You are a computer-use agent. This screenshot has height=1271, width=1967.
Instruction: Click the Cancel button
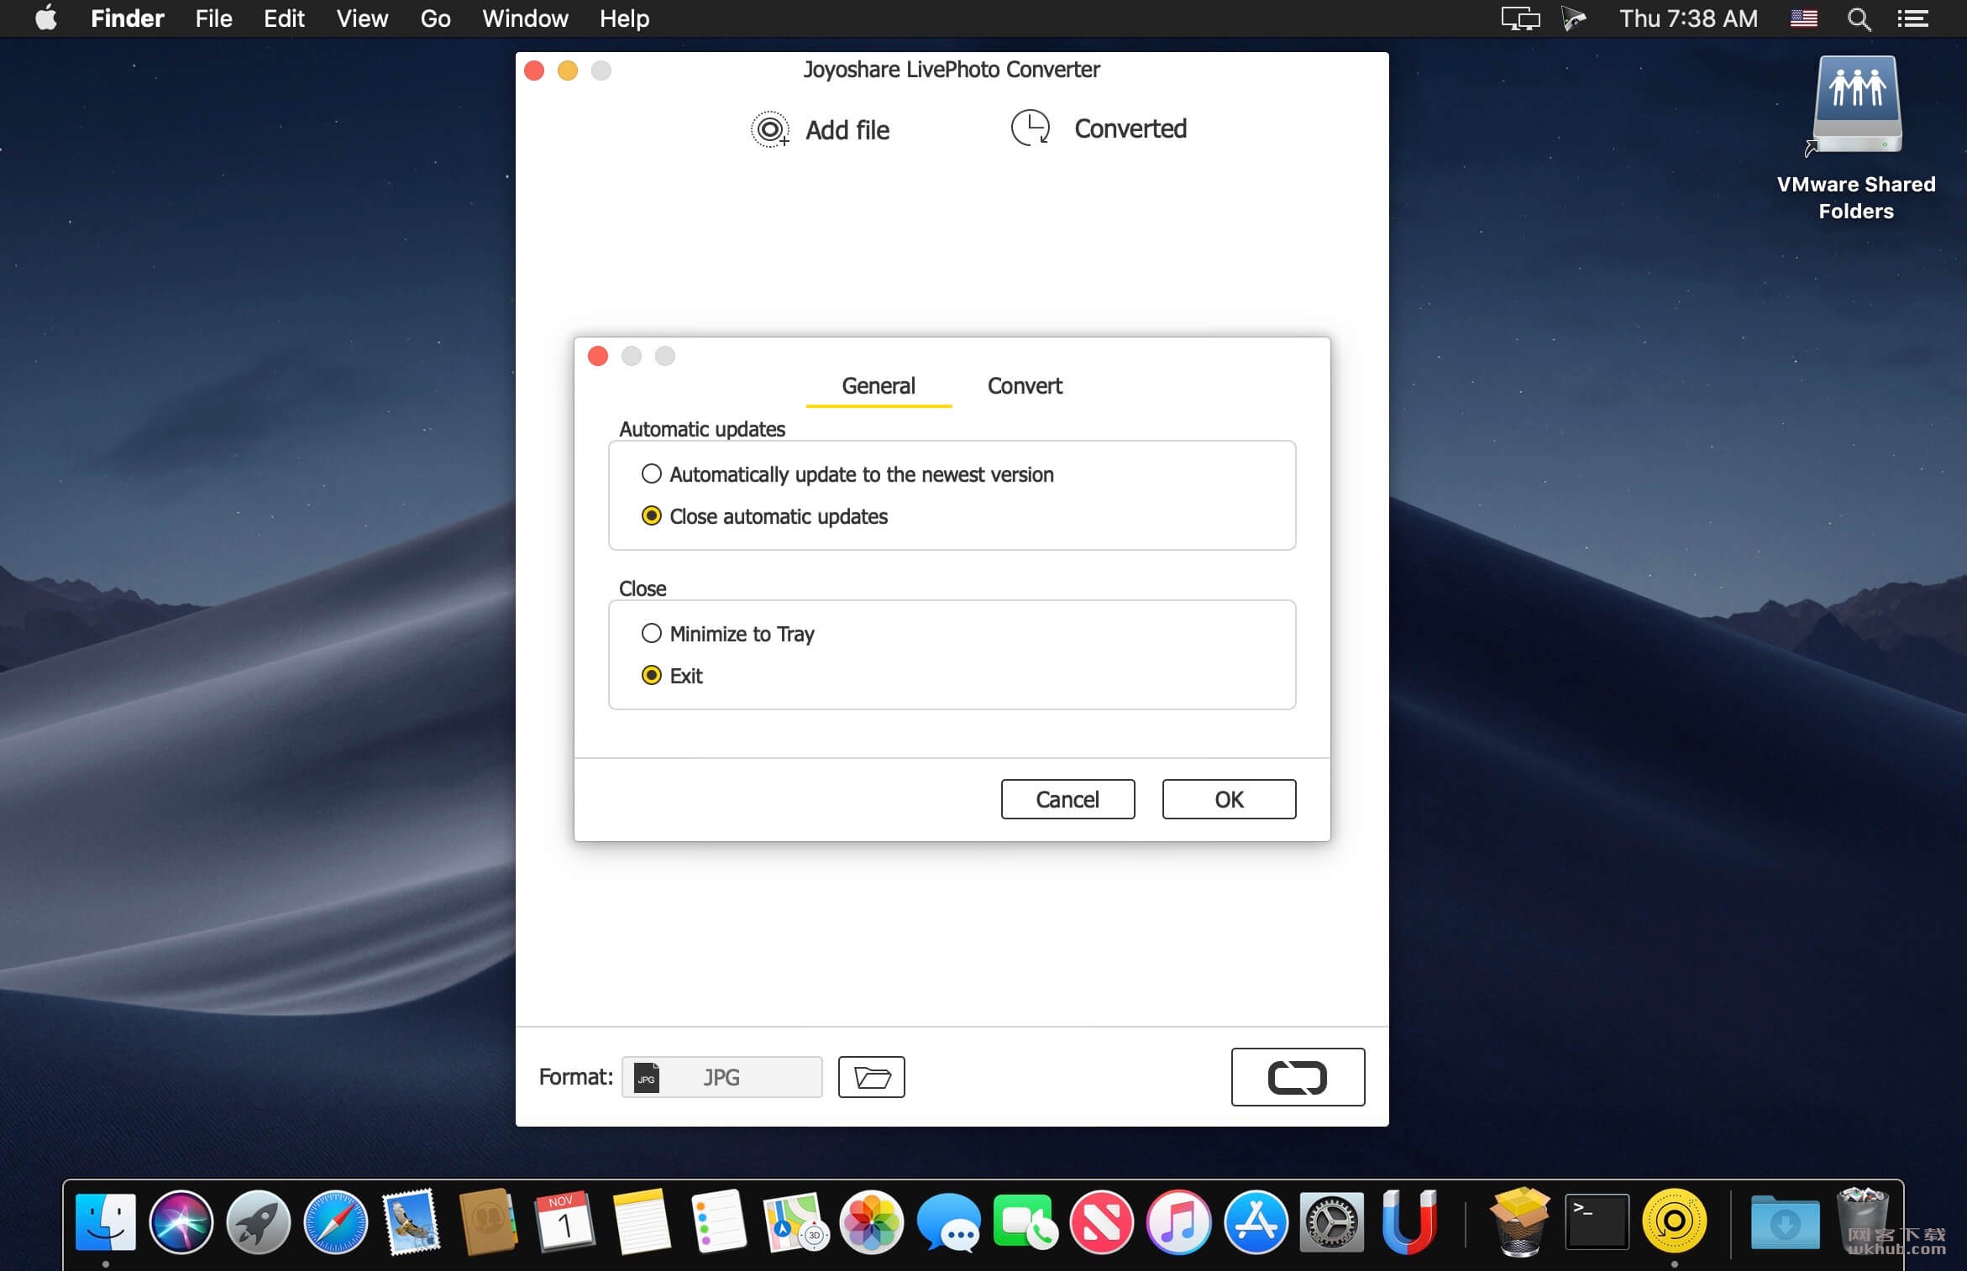click(x=1067, y=799)
